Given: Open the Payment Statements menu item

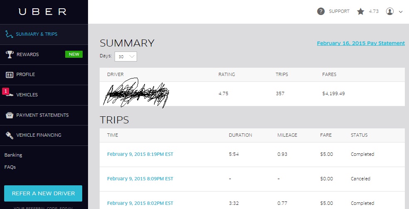Looking at the screenshot, I should tap(42, 115).
